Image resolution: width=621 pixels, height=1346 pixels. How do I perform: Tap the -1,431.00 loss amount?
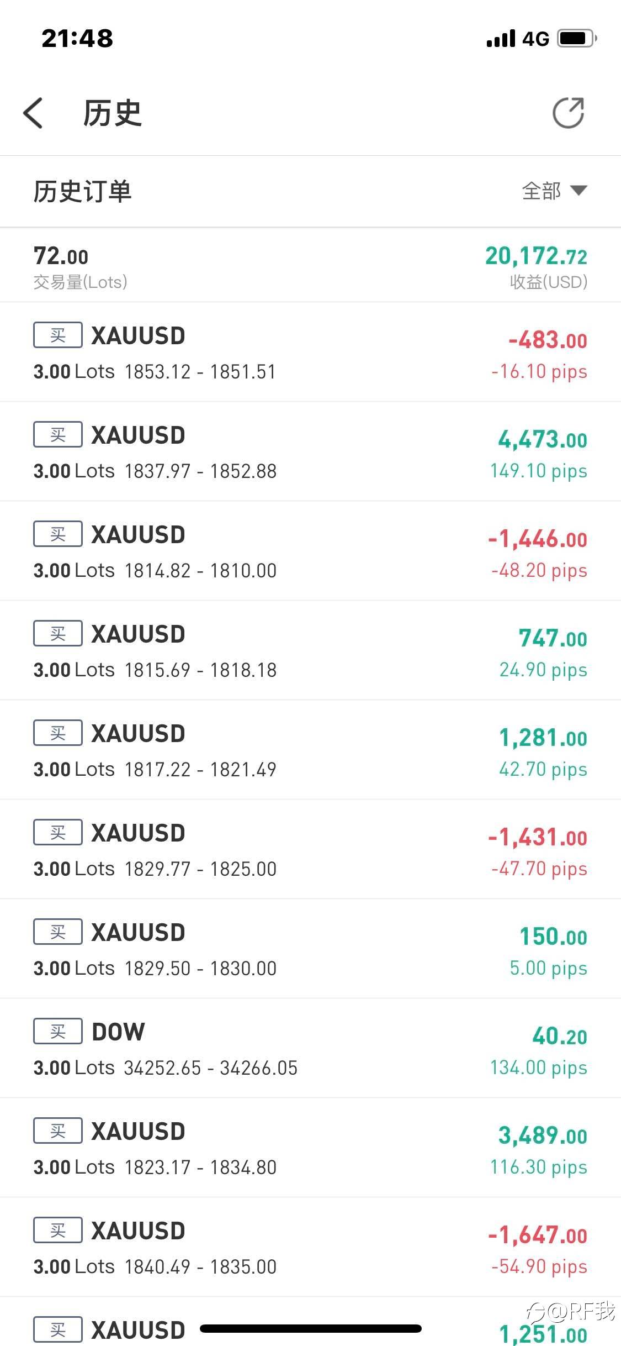pyautogui.click(x=538, y=838)
